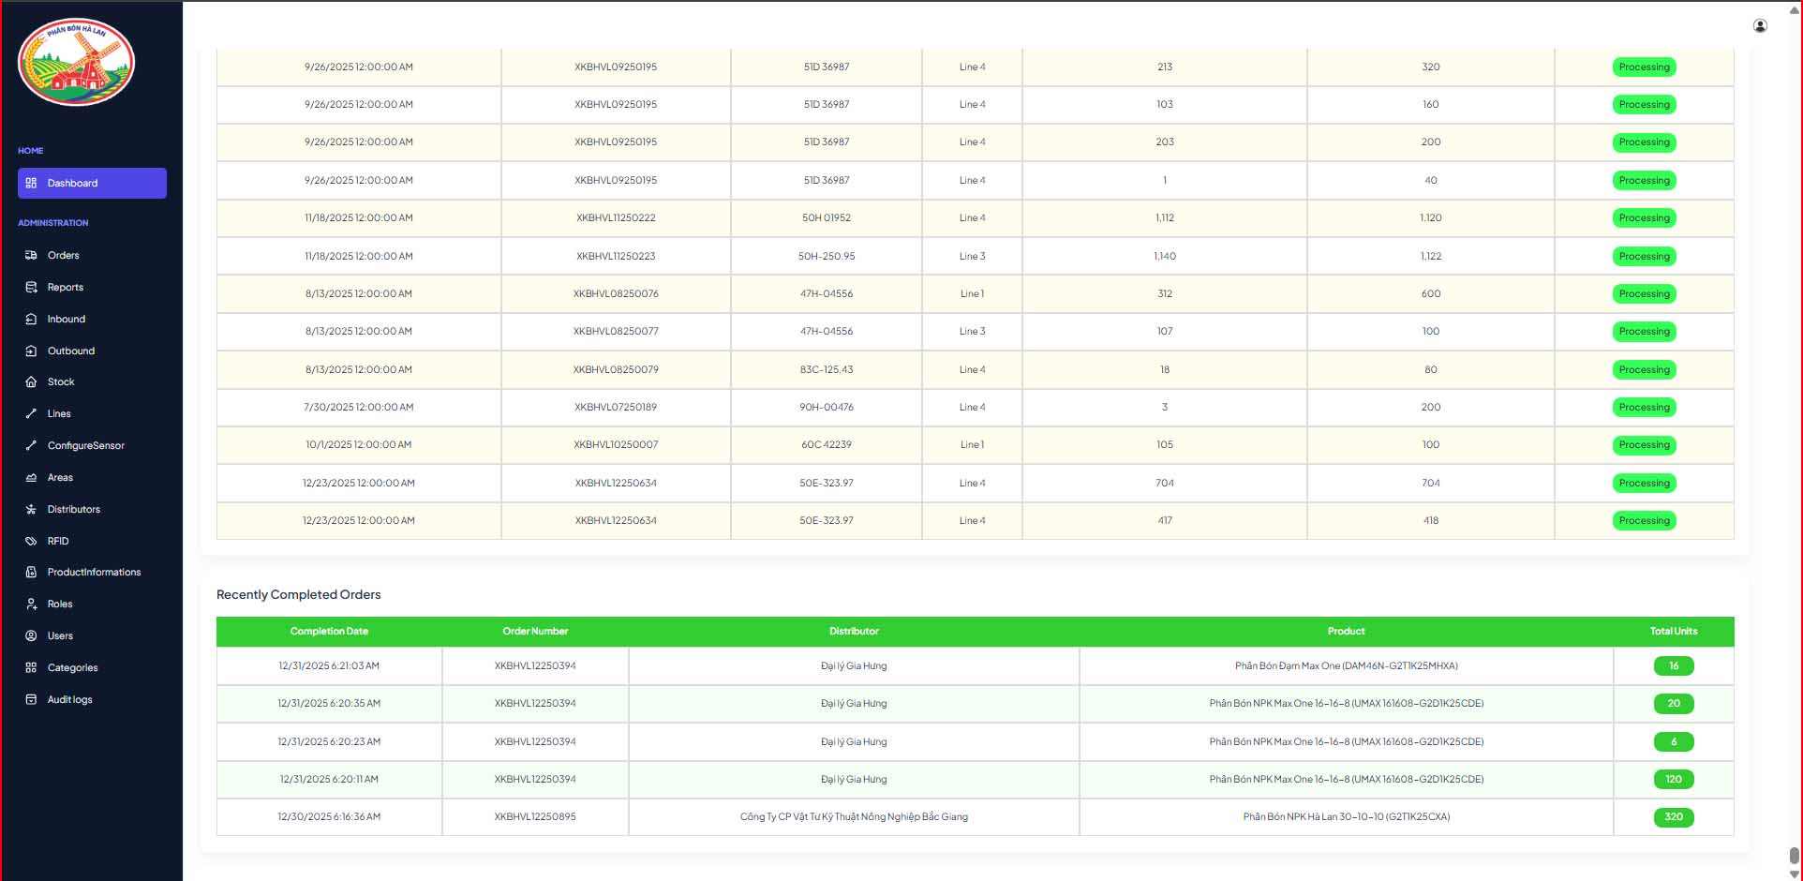Click the Total Units column header
This screenshot has width=1803, height=881.
pyautogui.click(x=1673, y=632)
